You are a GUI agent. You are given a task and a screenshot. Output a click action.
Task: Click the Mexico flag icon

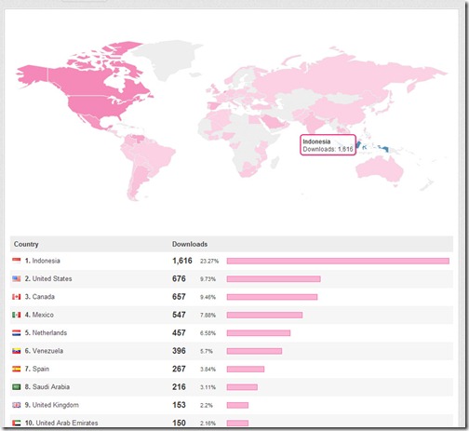click(17, 315)
